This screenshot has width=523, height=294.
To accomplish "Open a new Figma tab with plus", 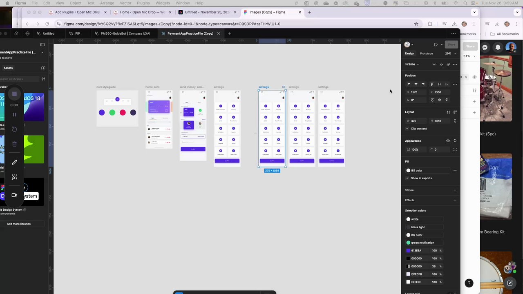I will point(230,33).
